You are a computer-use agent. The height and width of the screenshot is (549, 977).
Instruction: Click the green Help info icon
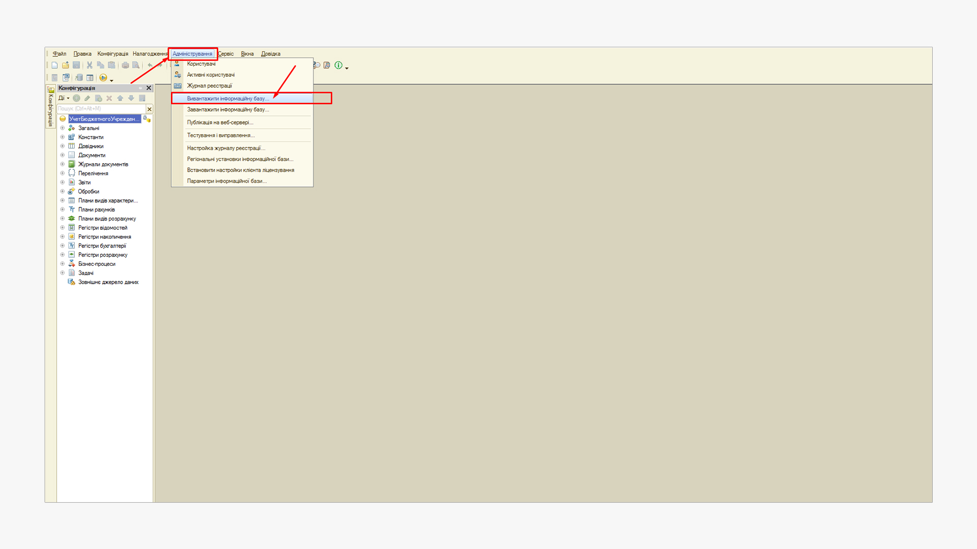coord(338,65)
